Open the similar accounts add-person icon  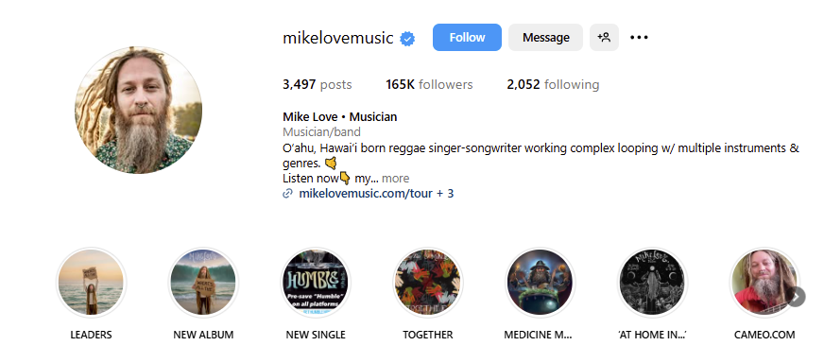tap(604, 38)
